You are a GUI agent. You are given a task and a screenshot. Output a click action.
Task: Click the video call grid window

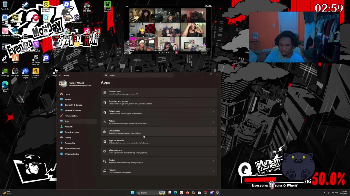pyautogui.click(x=168, y=29)
